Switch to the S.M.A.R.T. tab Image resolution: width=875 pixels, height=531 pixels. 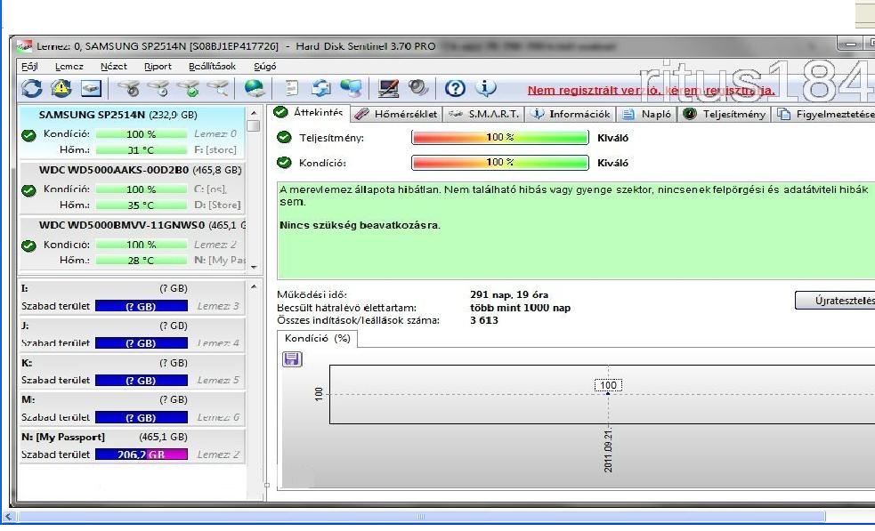484,114
